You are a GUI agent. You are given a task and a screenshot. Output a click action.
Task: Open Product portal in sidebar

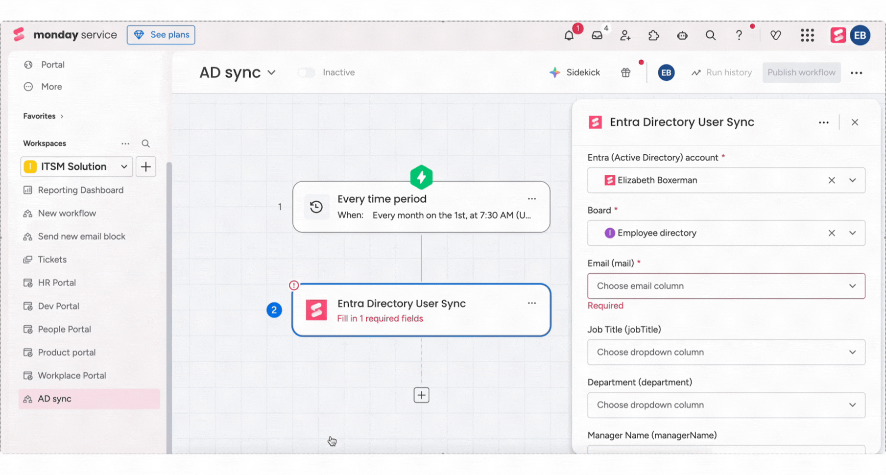(x=67, y=352)
